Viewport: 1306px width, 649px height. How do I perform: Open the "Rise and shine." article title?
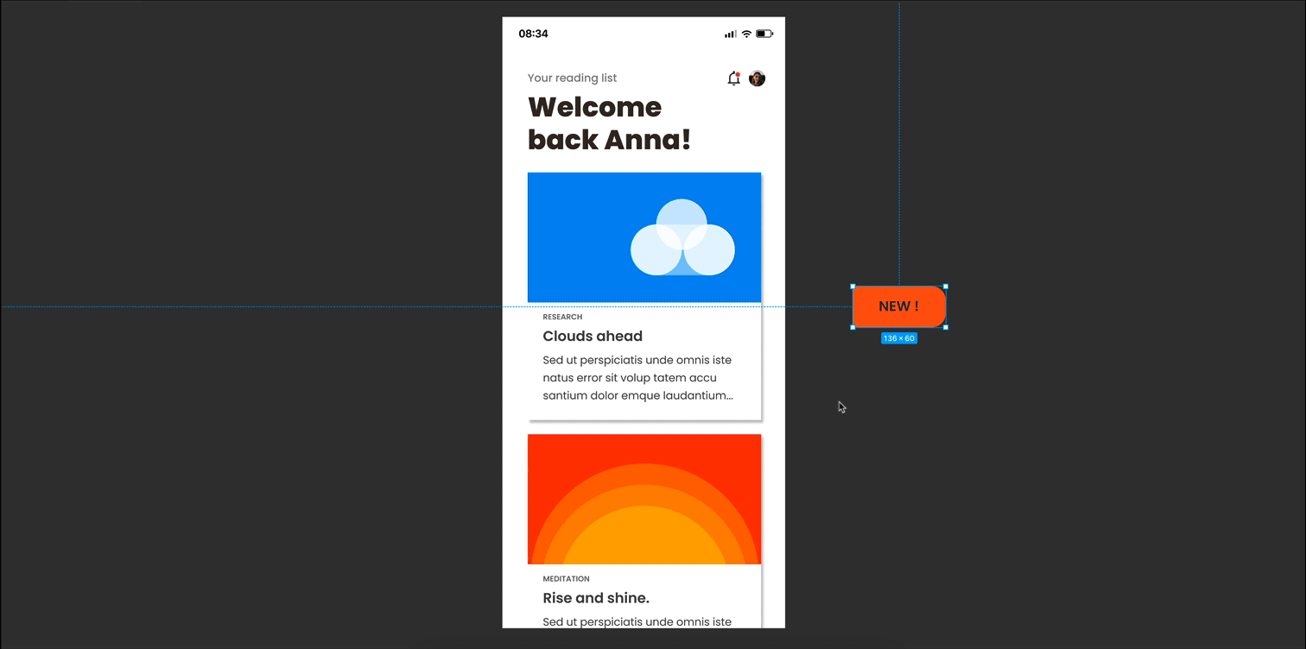[x=595, y=598]
